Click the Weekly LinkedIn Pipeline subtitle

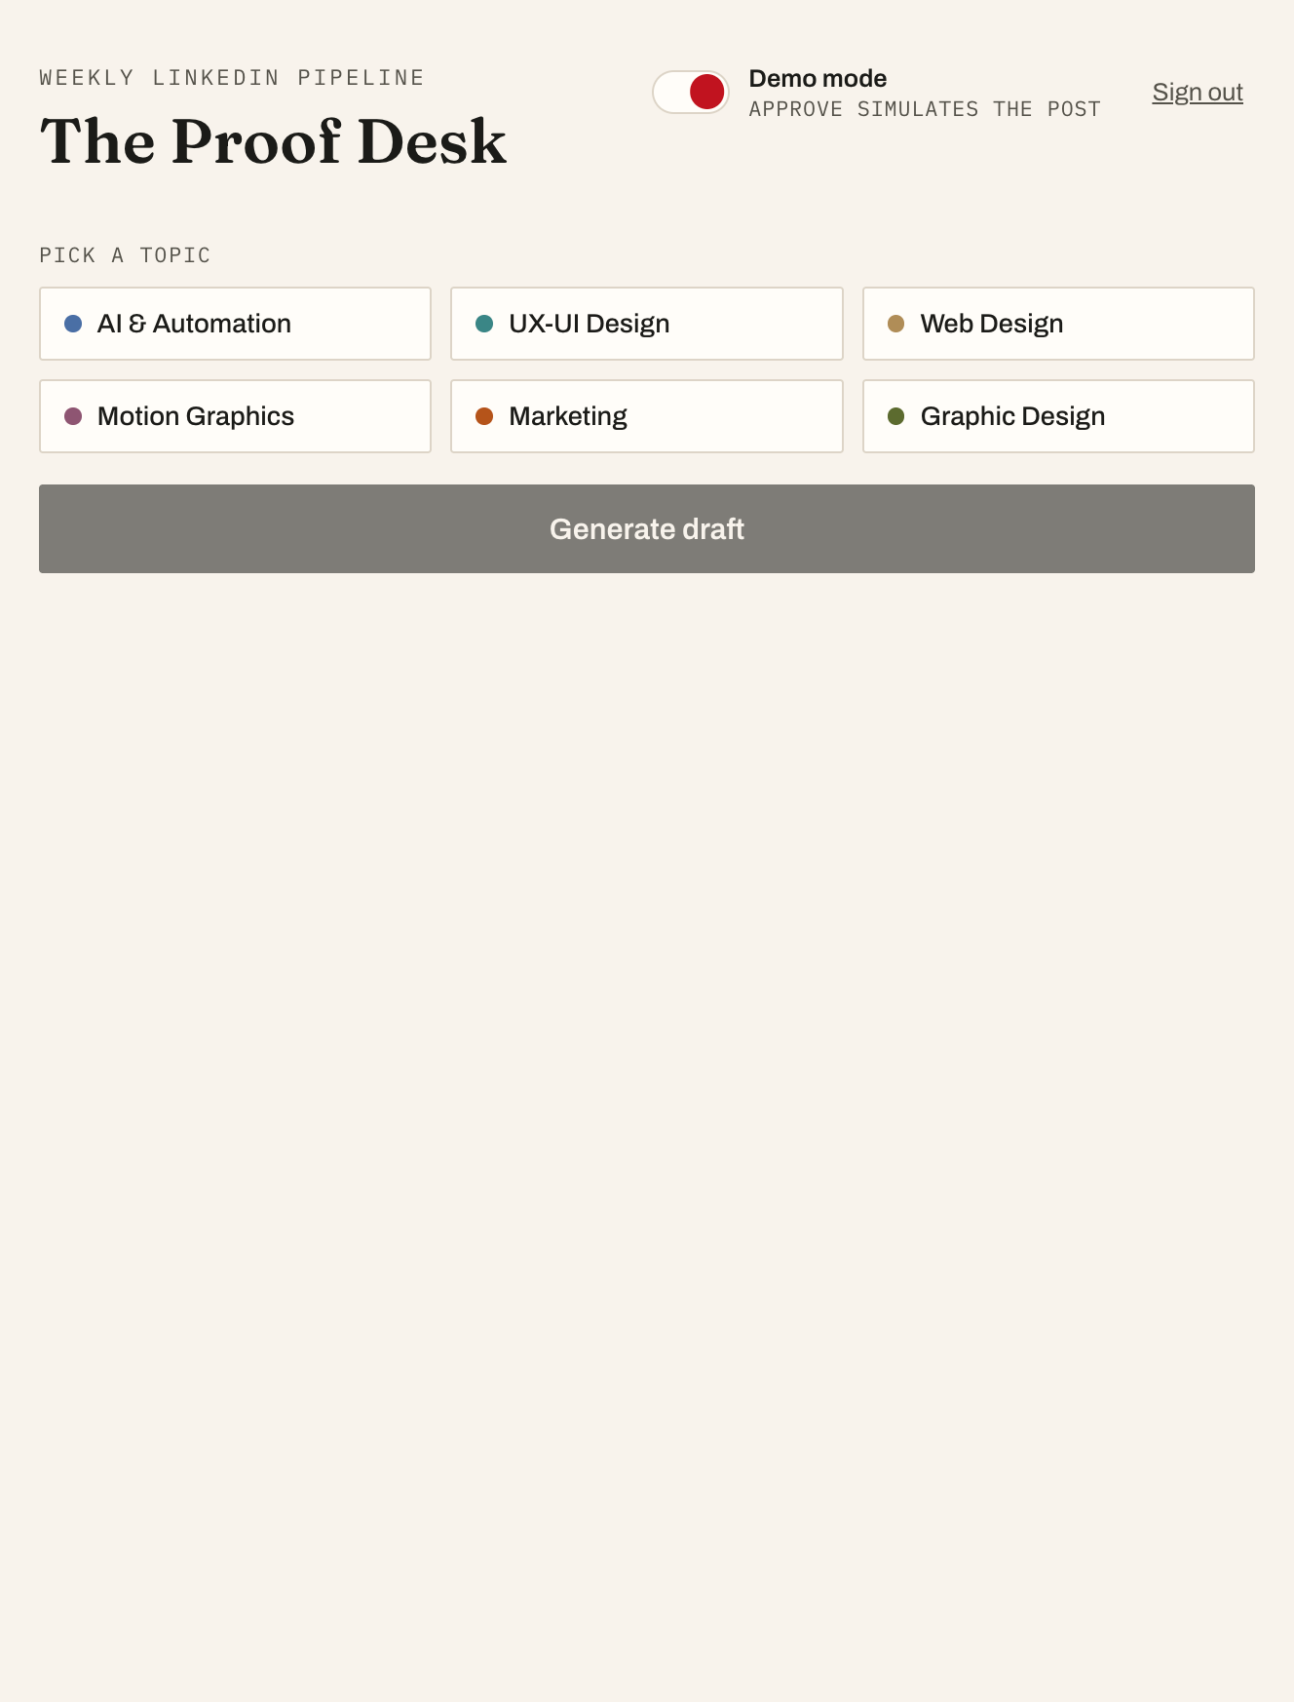pyautogui.click(x=232, y=78)
